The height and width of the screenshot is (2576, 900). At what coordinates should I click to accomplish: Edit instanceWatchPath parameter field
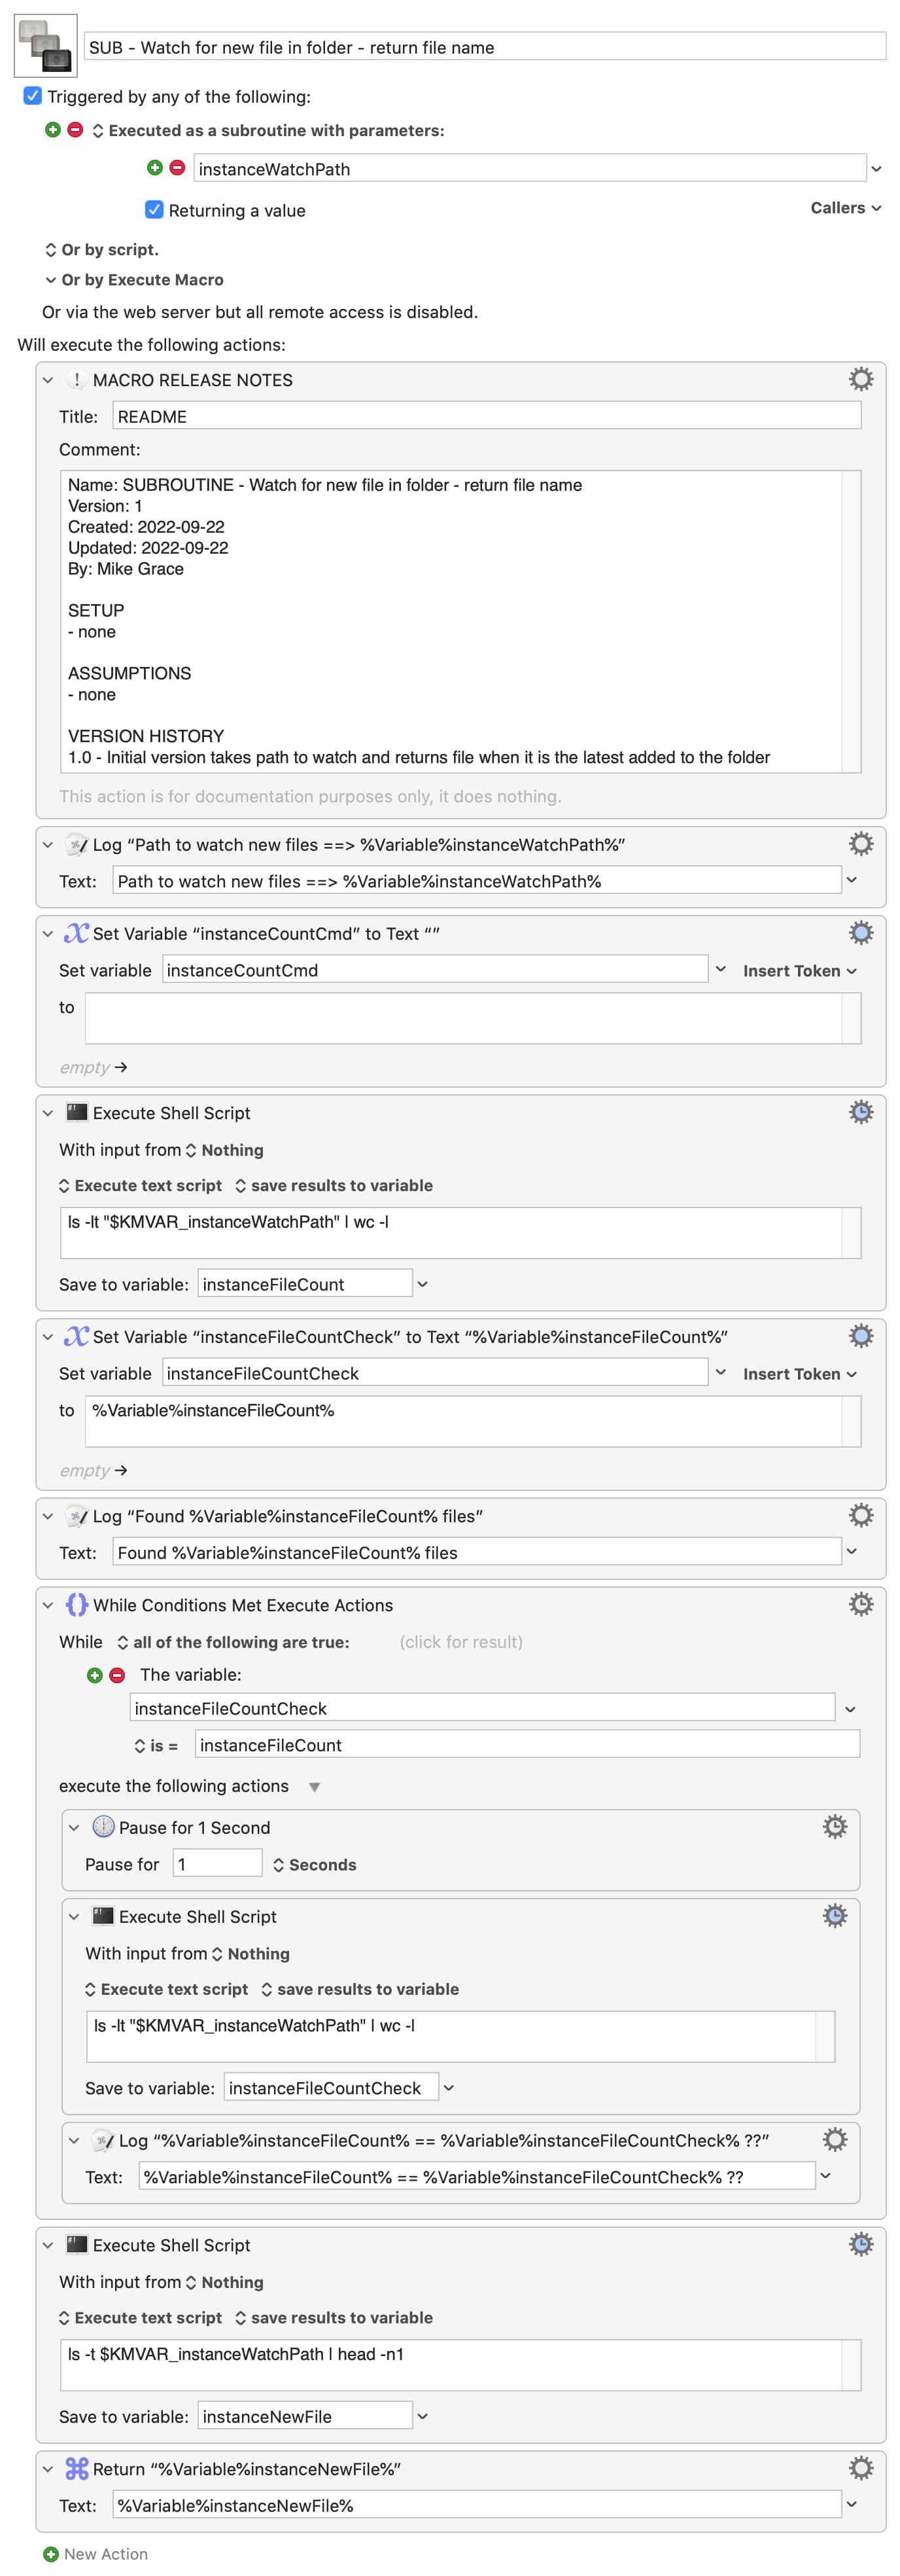(529, 168)
